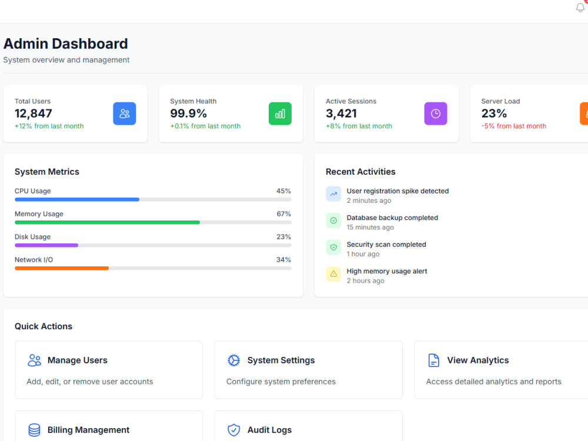Click the Database backup checkmark icon

[x=333, y=220]
